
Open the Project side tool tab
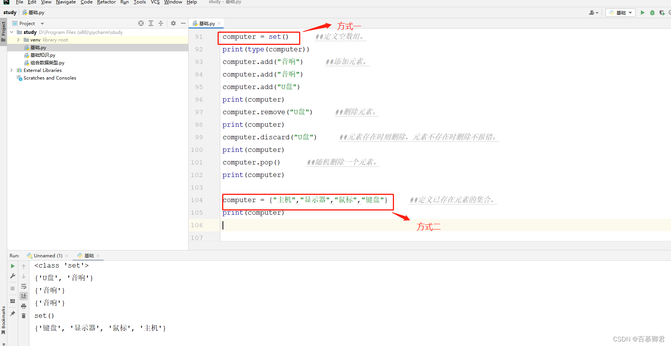(x=3, y=32)
